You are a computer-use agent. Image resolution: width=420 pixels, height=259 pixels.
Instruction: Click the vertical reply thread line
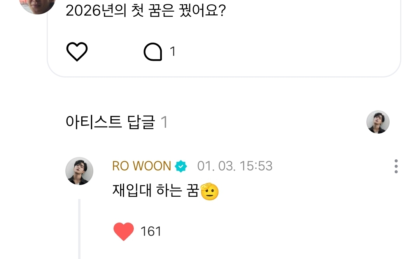coord(79,229)
